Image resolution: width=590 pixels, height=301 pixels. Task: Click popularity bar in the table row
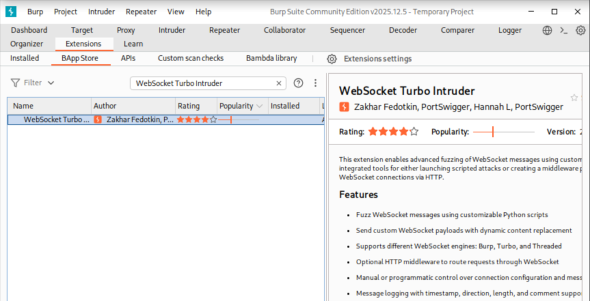point(239,120)
